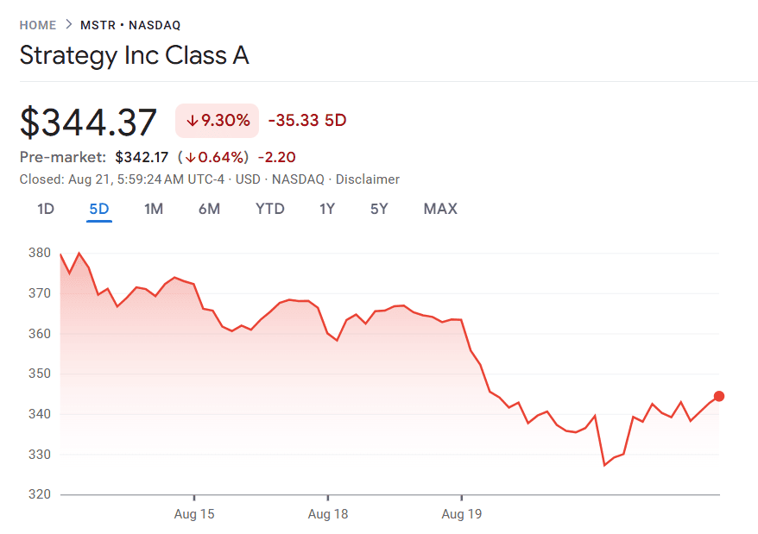This screenshot has width=758, height=534.
Task: Select the YTD range tab
Action: click(269, 209)
